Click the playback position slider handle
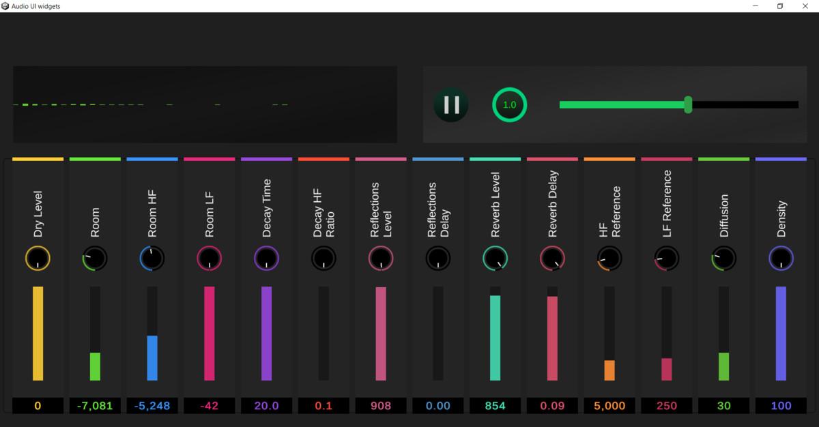Screen dimensions: 819x427 coord(688,104)
